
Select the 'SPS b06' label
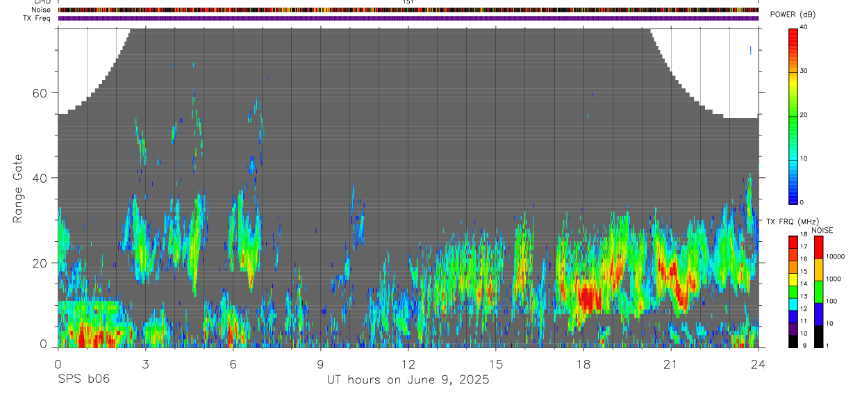pyautogui.click(x=83, y=379)
